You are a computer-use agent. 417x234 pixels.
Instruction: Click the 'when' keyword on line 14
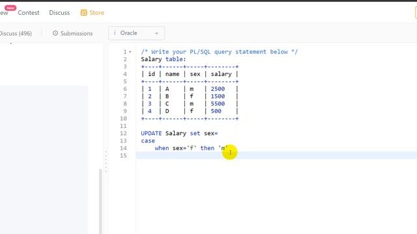162,148
